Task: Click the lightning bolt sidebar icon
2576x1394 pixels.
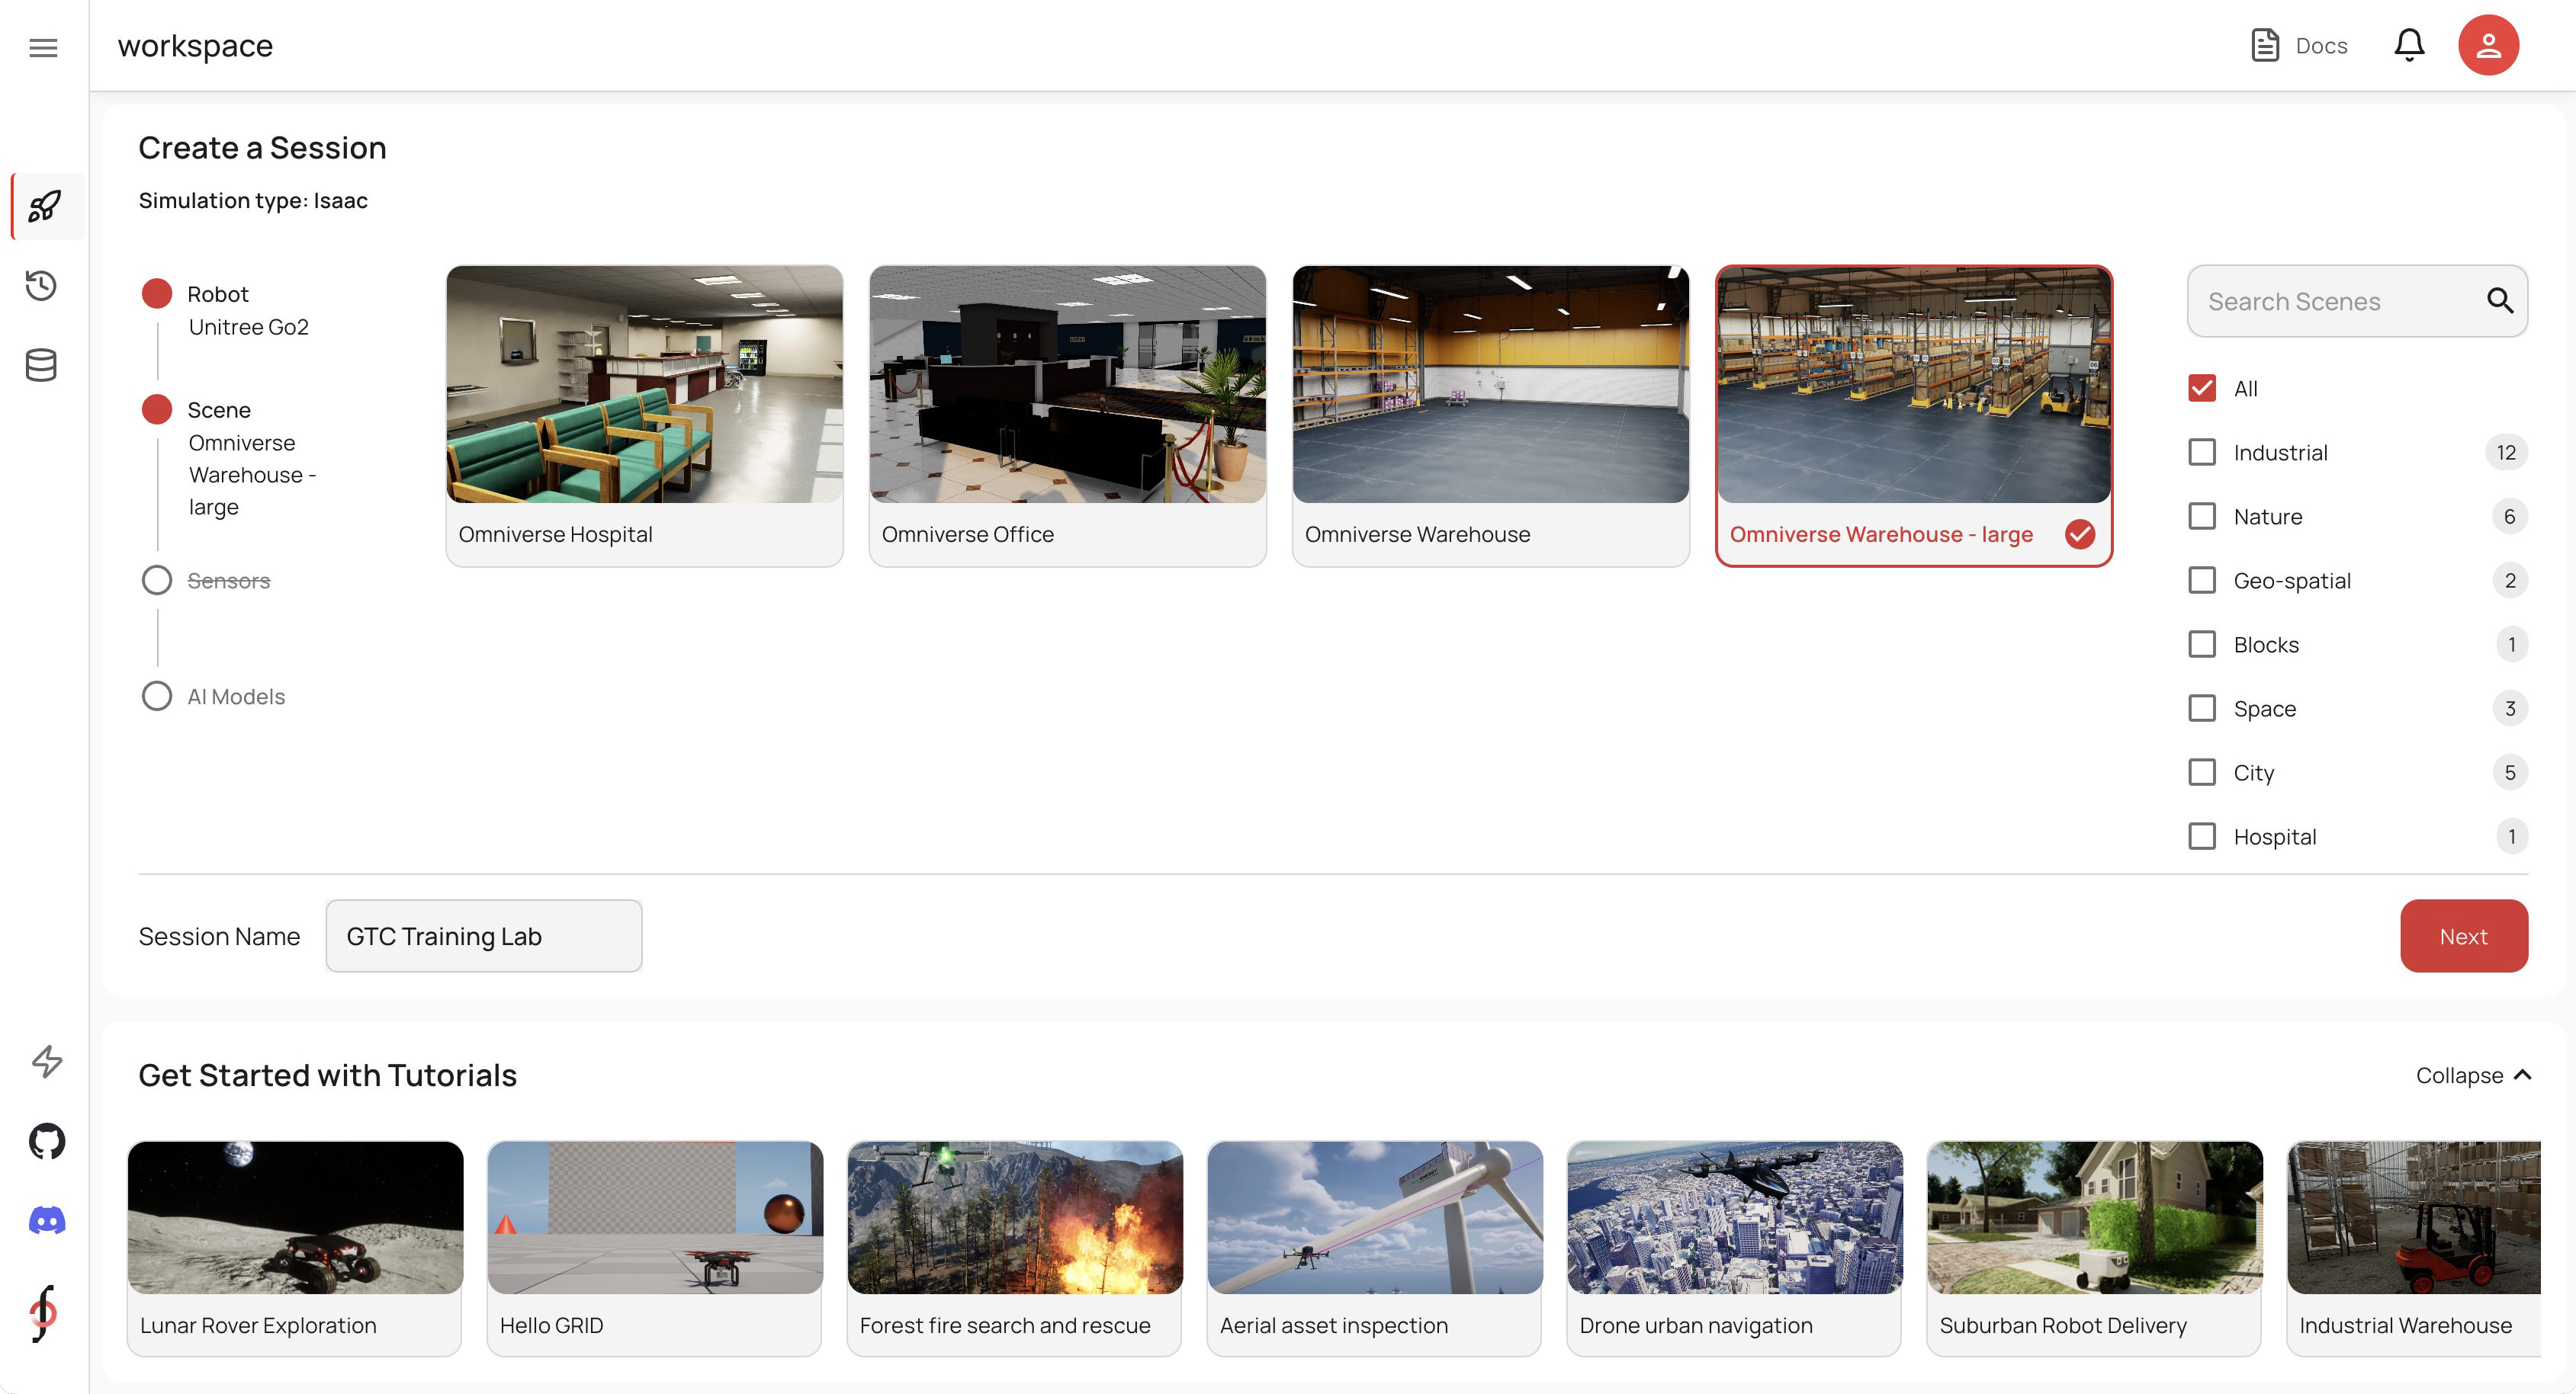Action: pyautogui.click(x=47, y=1060)
